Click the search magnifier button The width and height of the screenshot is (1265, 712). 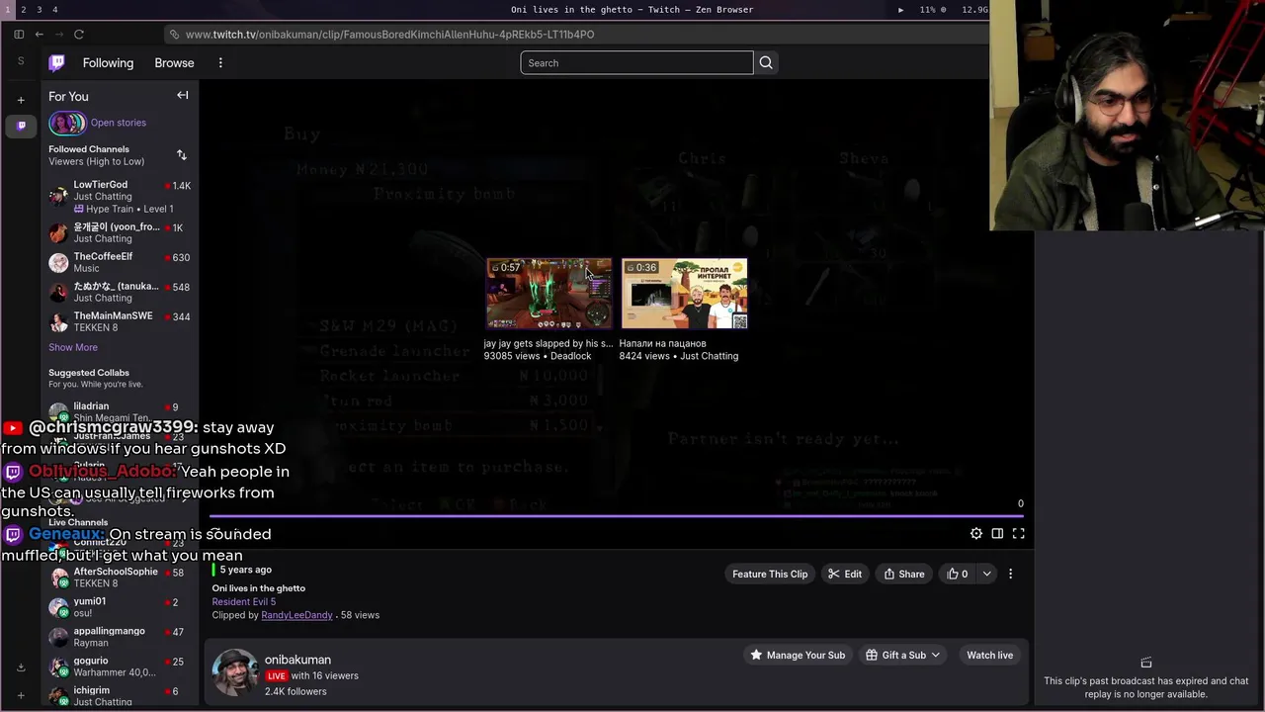[x=766, y=62]
